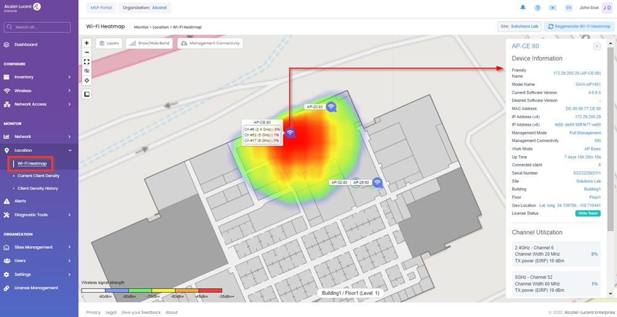Viewport: 617px width, 317px height.
Task: Click Building1 / Floor1 level label
Action: pyautogui.click(x=350, y=294)
